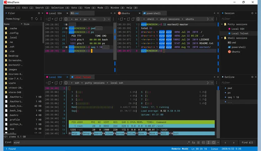The height and width of the screenshot is (151, 261).
Task: Add new tab in Ubuntu tab group
Action: (214, 13)
